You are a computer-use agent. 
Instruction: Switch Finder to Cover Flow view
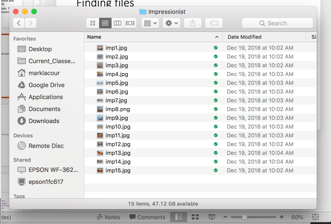(130, 23)
